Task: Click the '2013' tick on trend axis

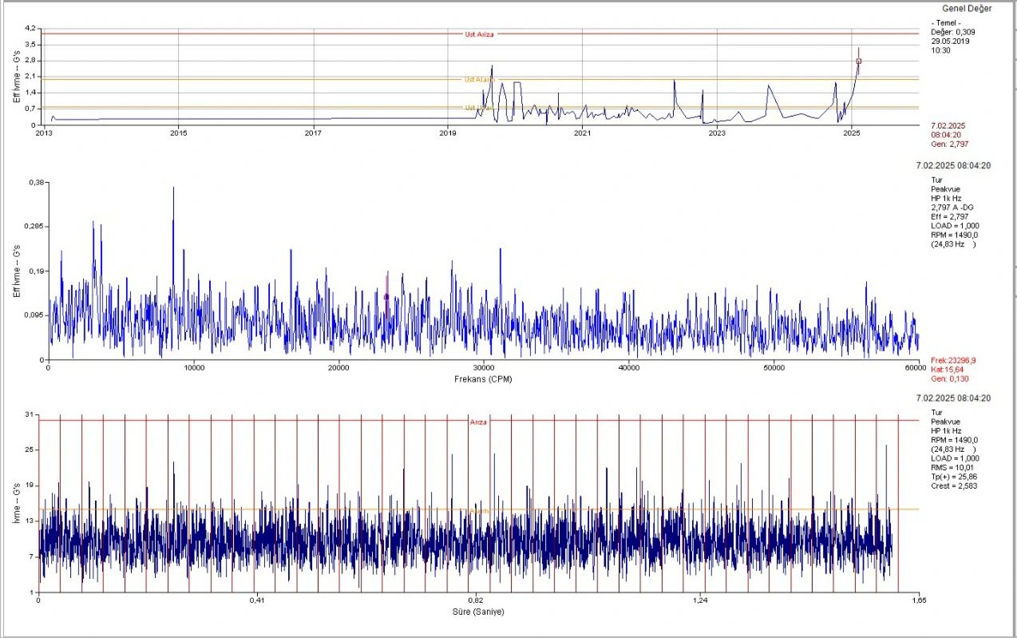Action: tap(44, 133)
